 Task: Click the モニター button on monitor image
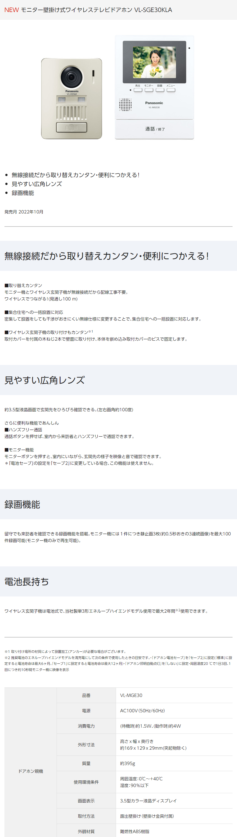click(149, 90)
